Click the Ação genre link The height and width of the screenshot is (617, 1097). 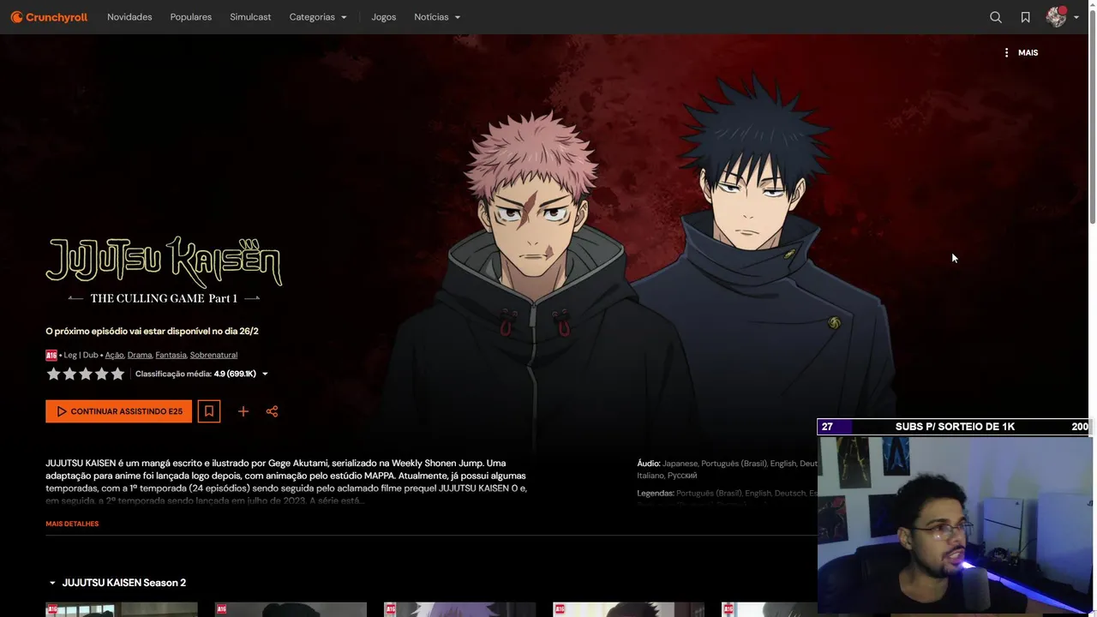pyautogui.click(x=115, y=355)
